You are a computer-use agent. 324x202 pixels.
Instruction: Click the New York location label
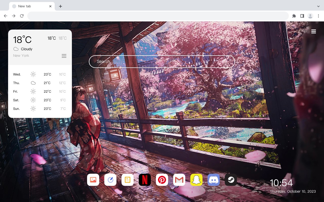click(21, 56)
